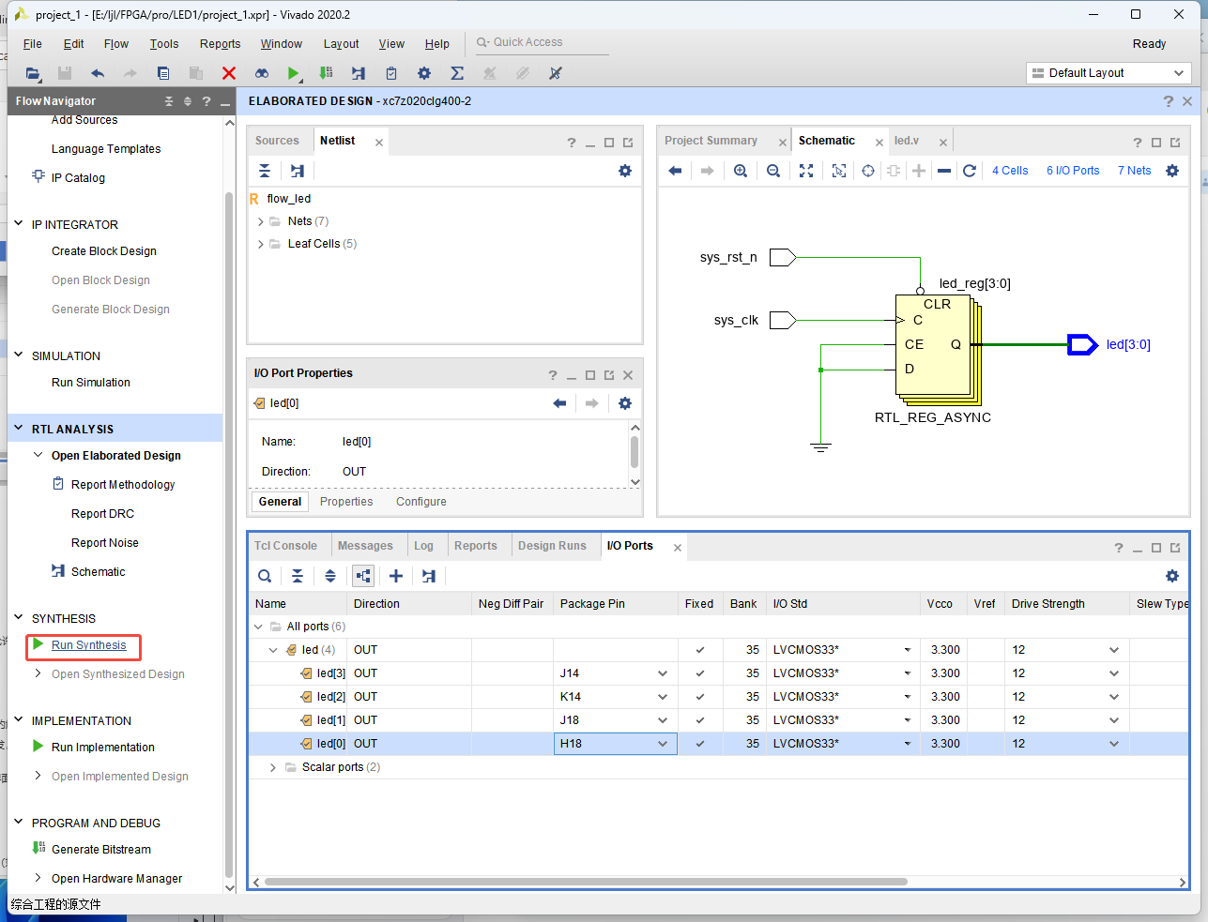Click the red X delete toolbar icon

[229, 73]
